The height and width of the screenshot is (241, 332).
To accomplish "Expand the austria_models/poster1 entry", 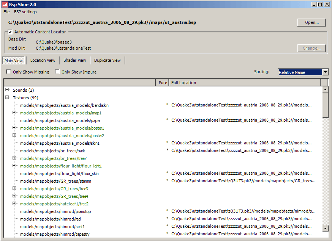I will [x=14, y=128].
